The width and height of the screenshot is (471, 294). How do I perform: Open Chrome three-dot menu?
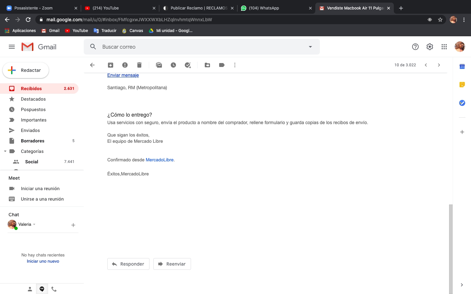tap(464, 20)
